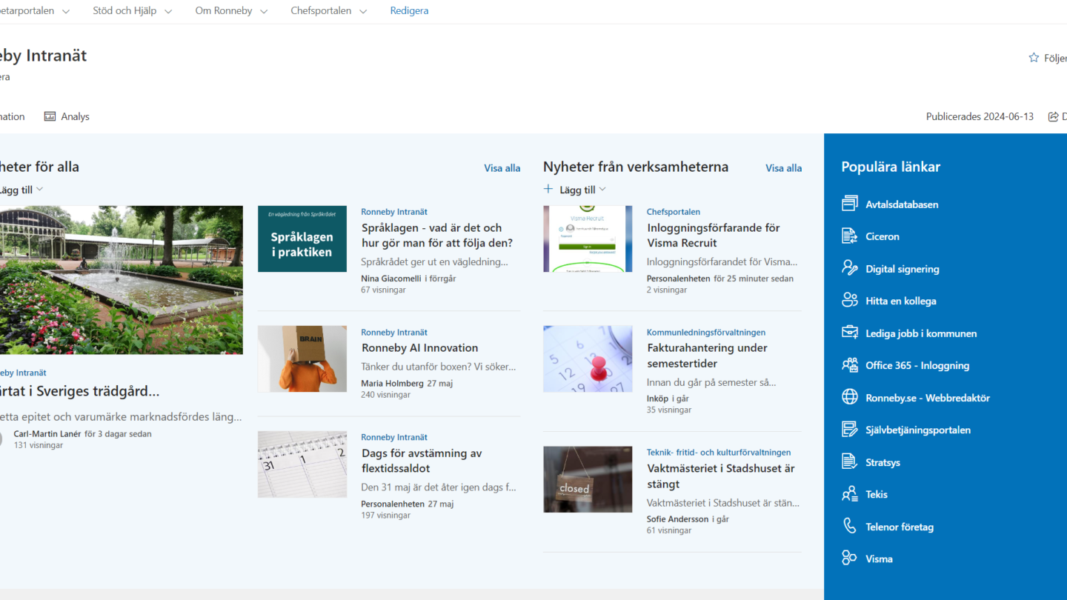The width and height of the screenshot is (1067, 600).
Task: Open the Avtalsdatabasen link icon
Action: [849, 204]
